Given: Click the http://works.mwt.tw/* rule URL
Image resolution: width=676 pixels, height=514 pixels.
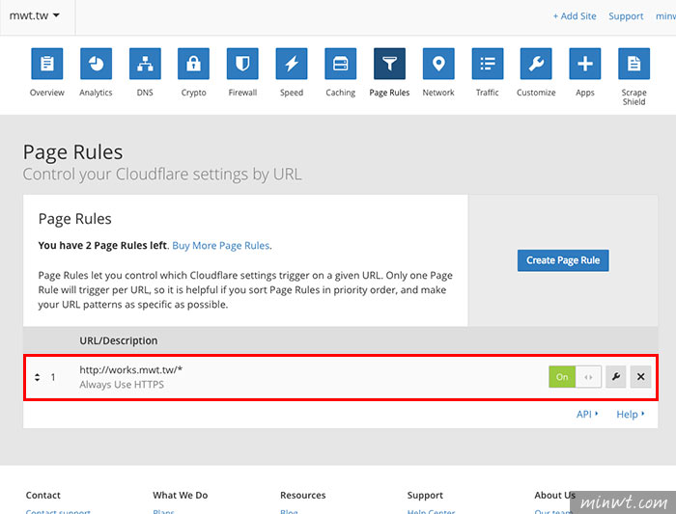Looking at the screenshot, I should (131, 369).
